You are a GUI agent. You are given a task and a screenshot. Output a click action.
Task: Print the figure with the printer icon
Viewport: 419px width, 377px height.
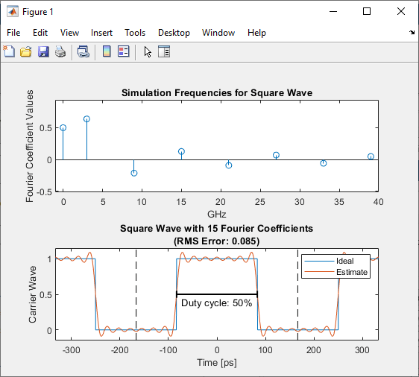pyautogui.click(x=60, y=51)
